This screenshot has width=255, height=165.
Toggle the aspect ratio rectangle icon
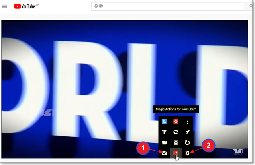[x=164, y=142]
